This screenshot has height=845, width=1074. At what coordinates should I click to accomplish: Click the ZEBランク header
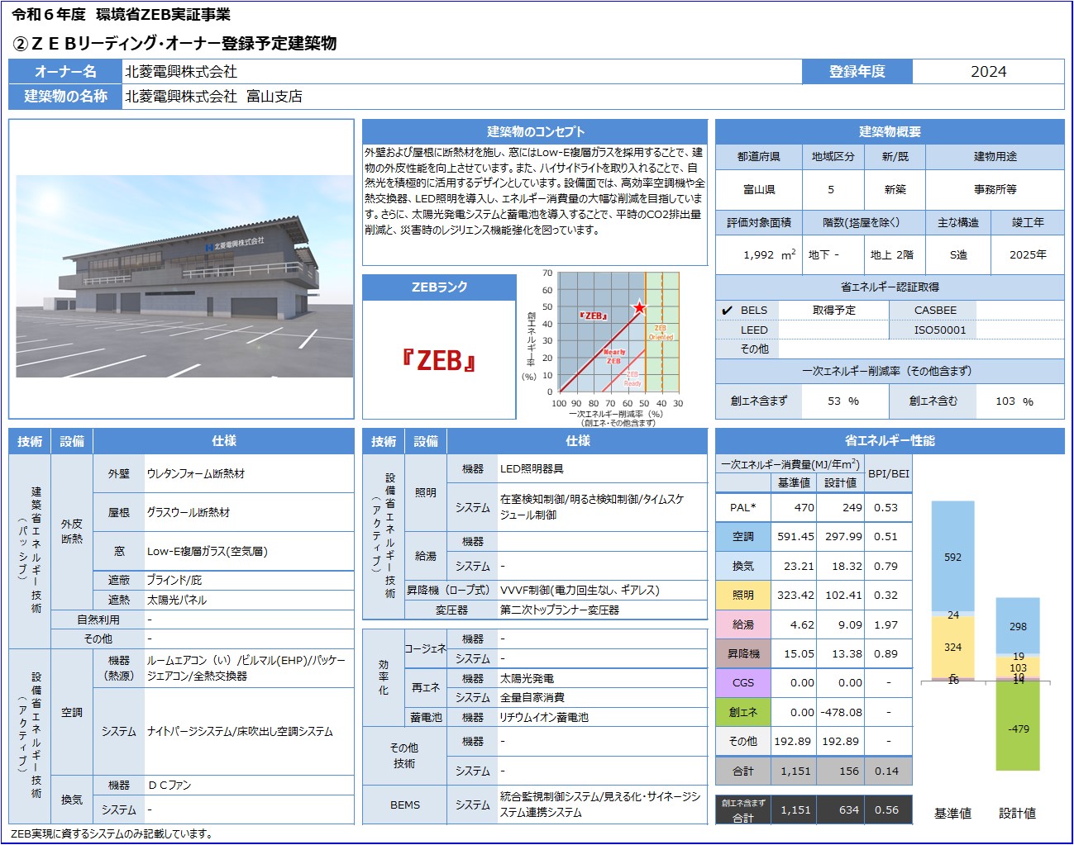(439, 287)
